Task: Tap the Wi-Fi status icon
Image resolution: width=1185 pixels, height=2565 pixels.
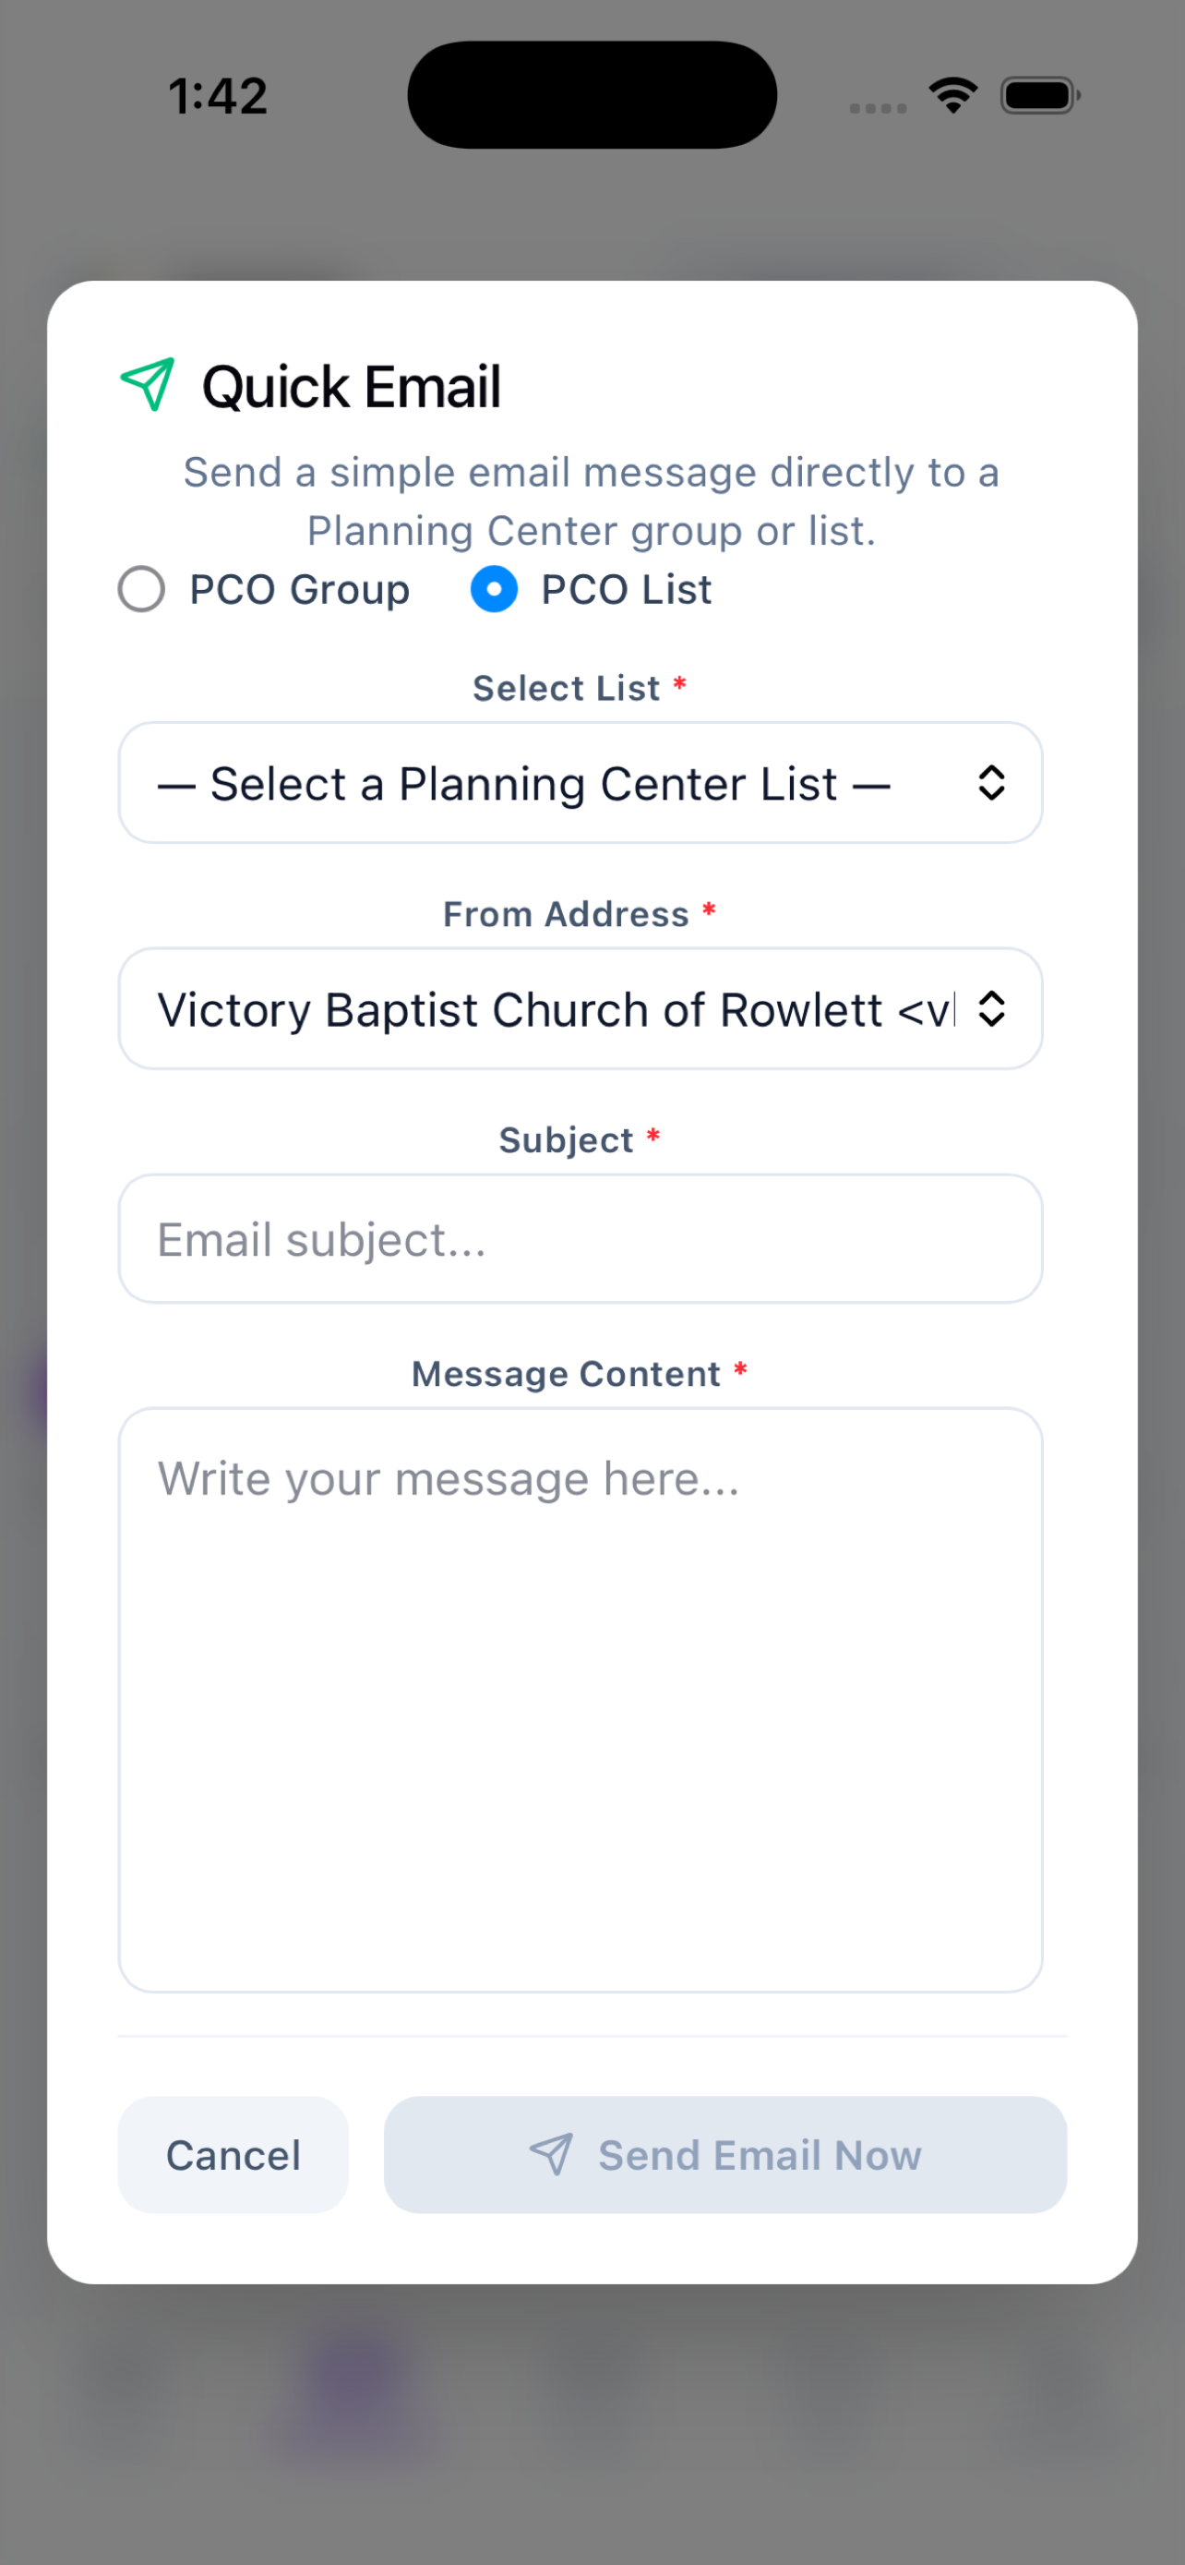Action: [x=953, y=96]
